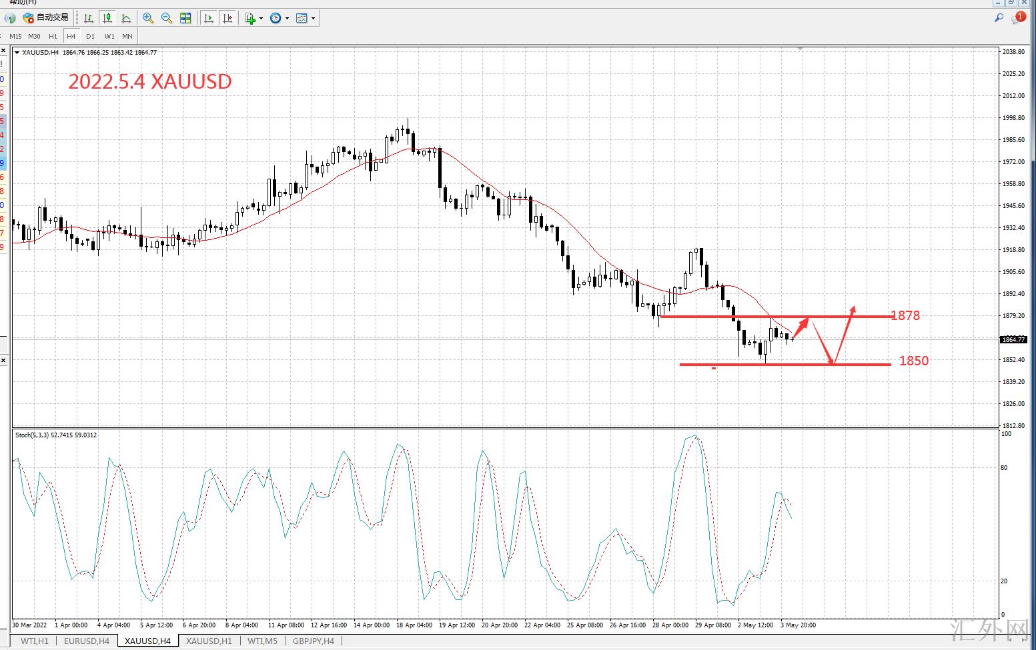
Task: Click the search magnifier icon
Action: (x=999, y=18)
